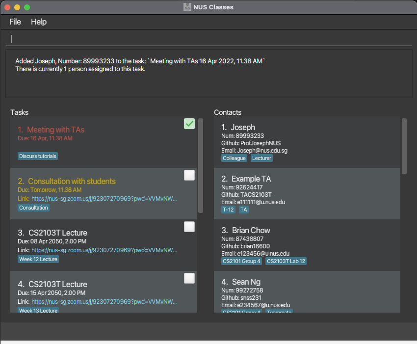Mark 08 Apr CS2103T Lecture as done

point(189,227)
